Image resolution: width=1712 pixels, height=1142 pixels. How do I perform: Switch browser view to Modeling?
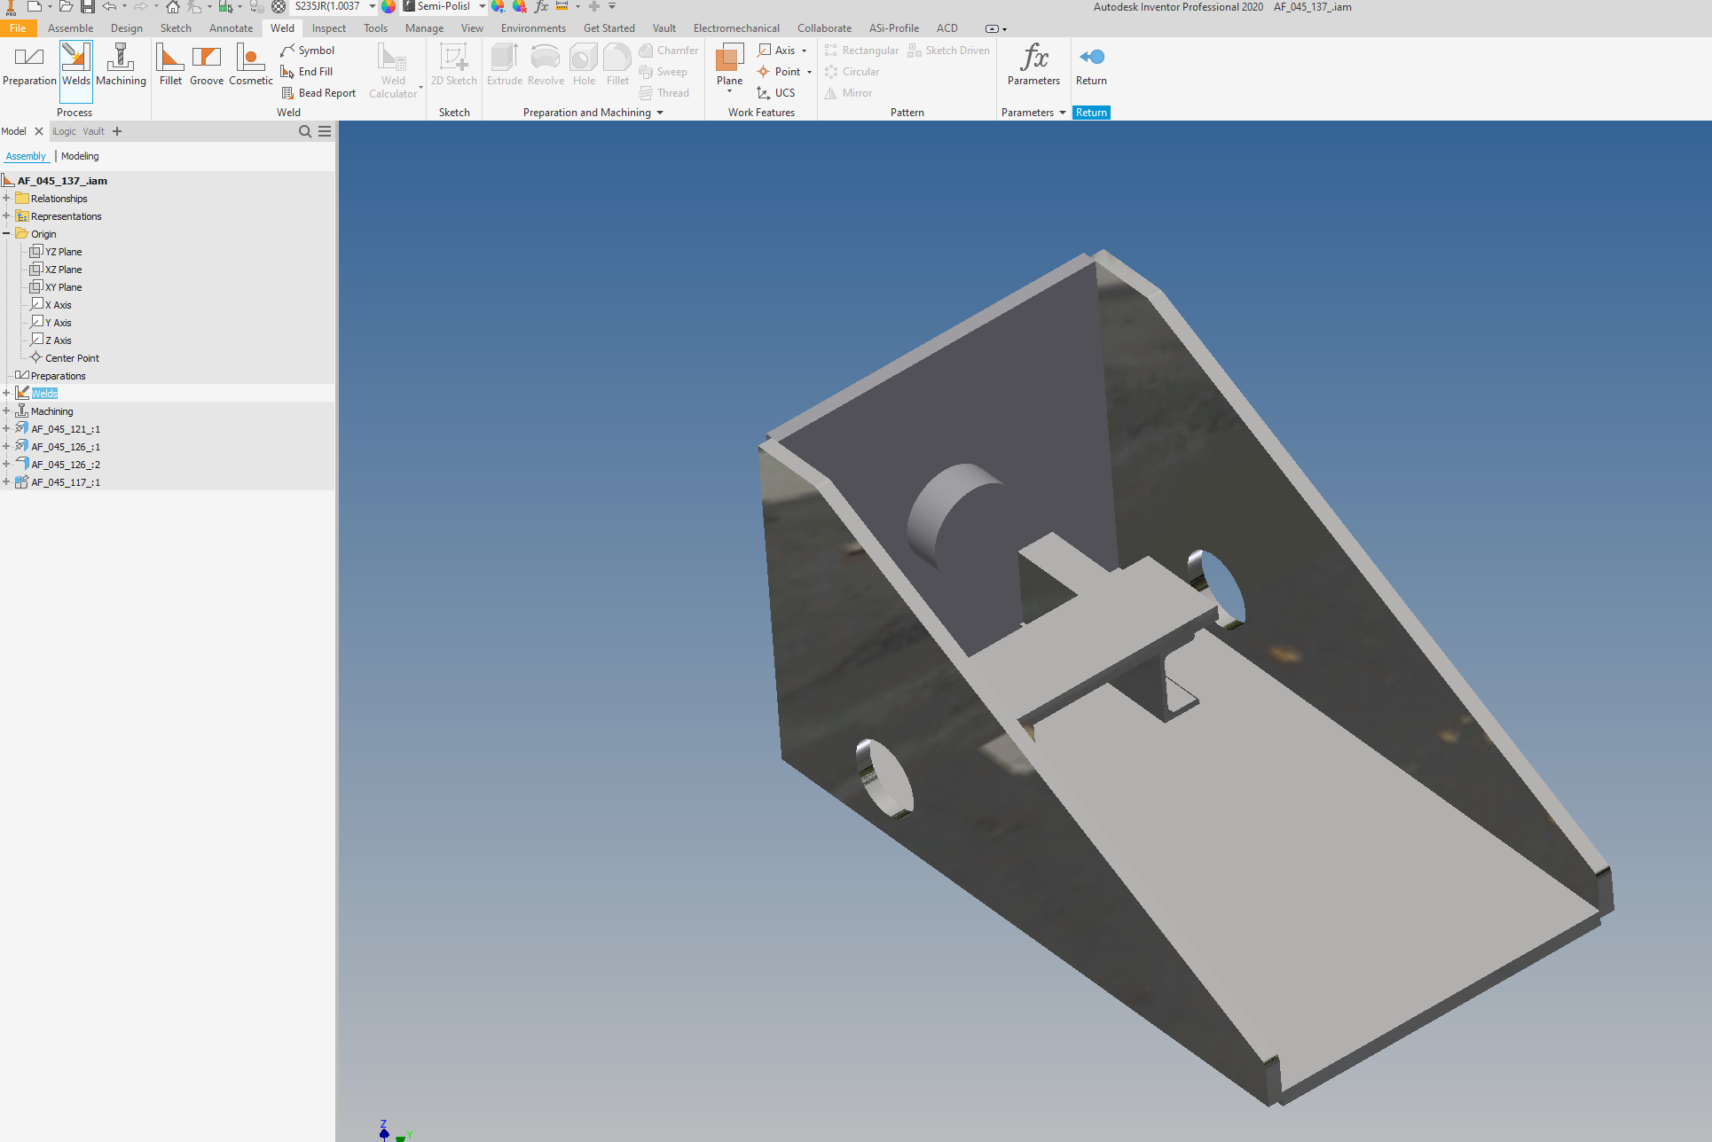point(80,156)
